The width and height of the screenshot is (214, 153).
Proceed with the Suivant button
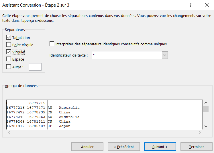[160, 147]
